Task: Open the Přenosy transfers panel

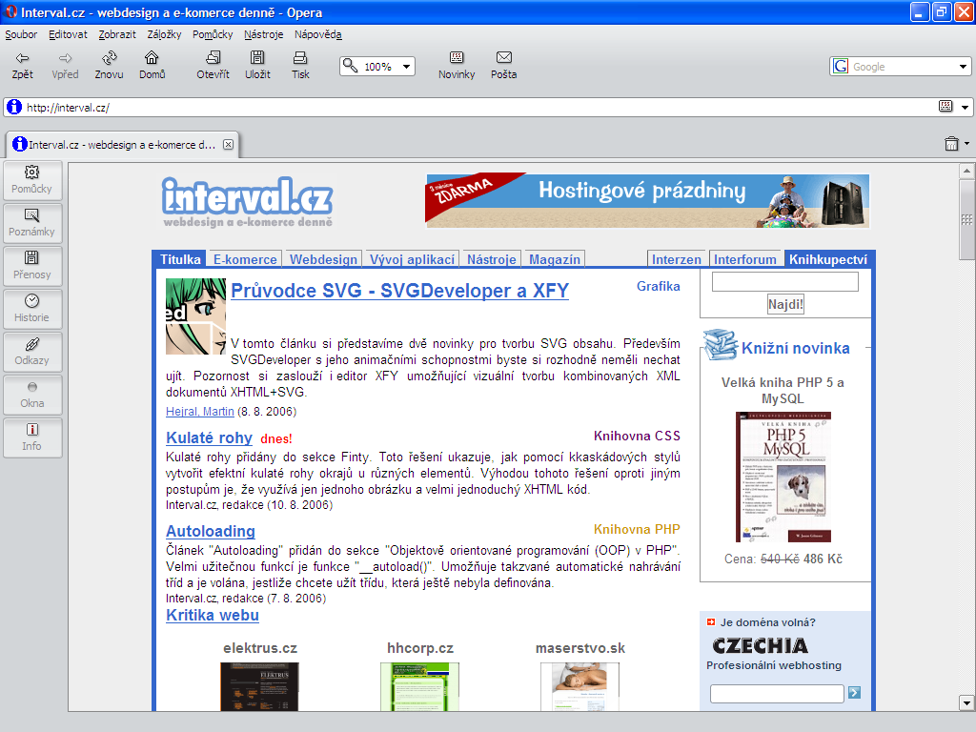Action: [x=32, y=266]
